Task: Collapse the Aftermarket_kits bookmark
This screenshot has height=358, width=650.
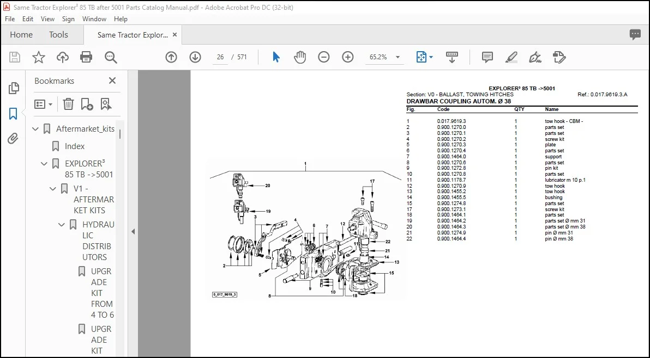Action: point(35,129)
